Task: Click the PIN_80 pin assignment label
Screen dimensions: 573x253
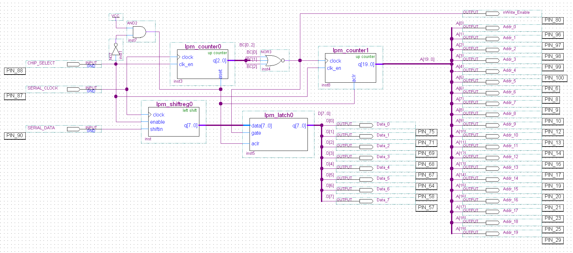Action: pos(553,20)
